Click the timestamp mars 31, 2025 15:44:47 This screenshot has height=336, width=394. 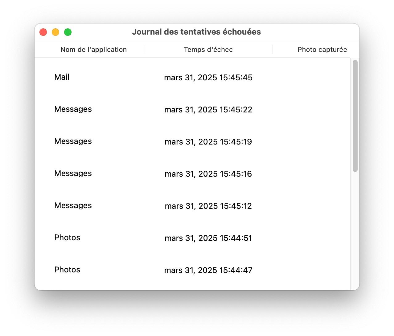click(x=208, y=270)
